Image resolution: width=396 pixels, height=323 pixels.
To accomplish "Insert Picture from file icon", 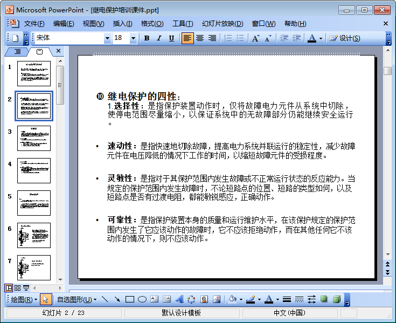I will coord(217,299).
